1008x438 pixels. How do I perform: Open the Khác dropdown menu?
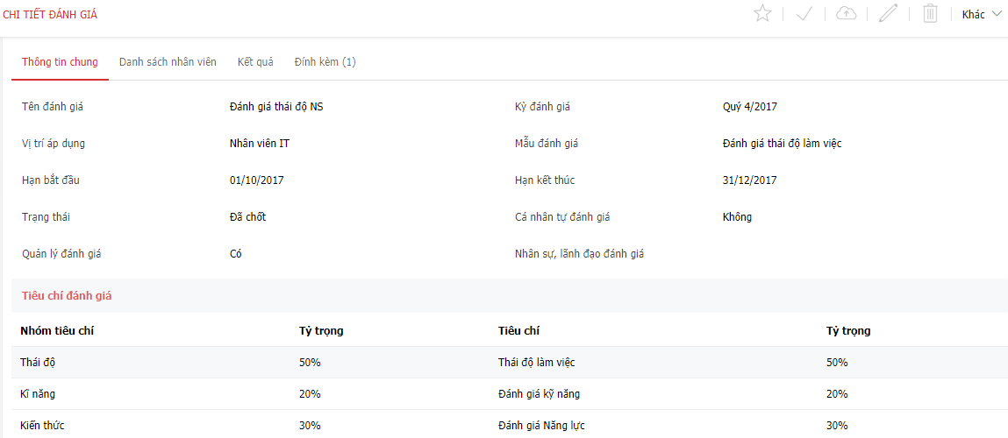click(x=981, y=14)
